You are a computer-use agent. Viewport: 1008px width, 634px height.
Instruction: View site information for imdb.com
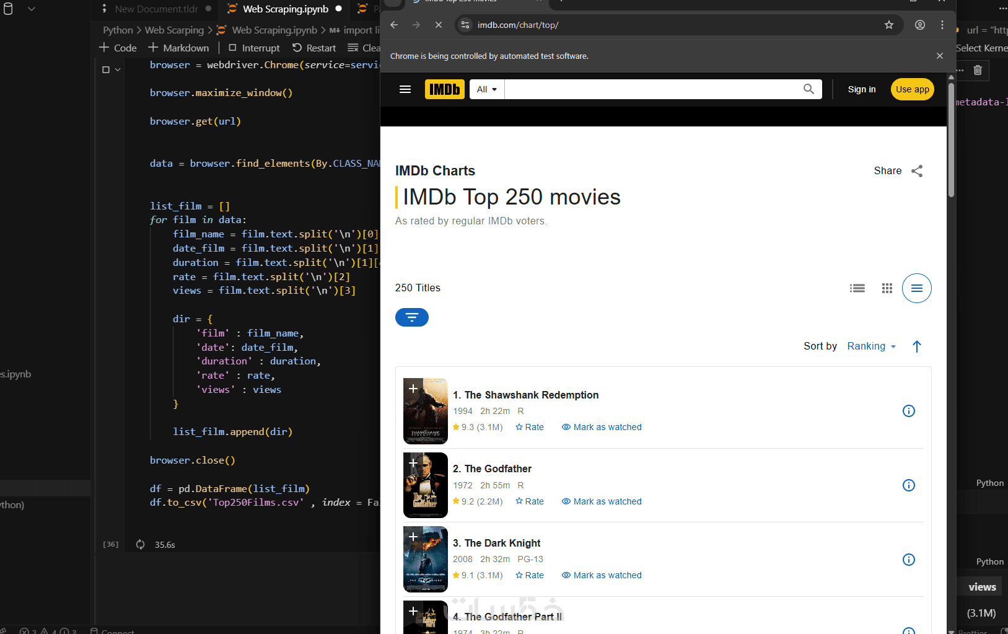[465, 25]
